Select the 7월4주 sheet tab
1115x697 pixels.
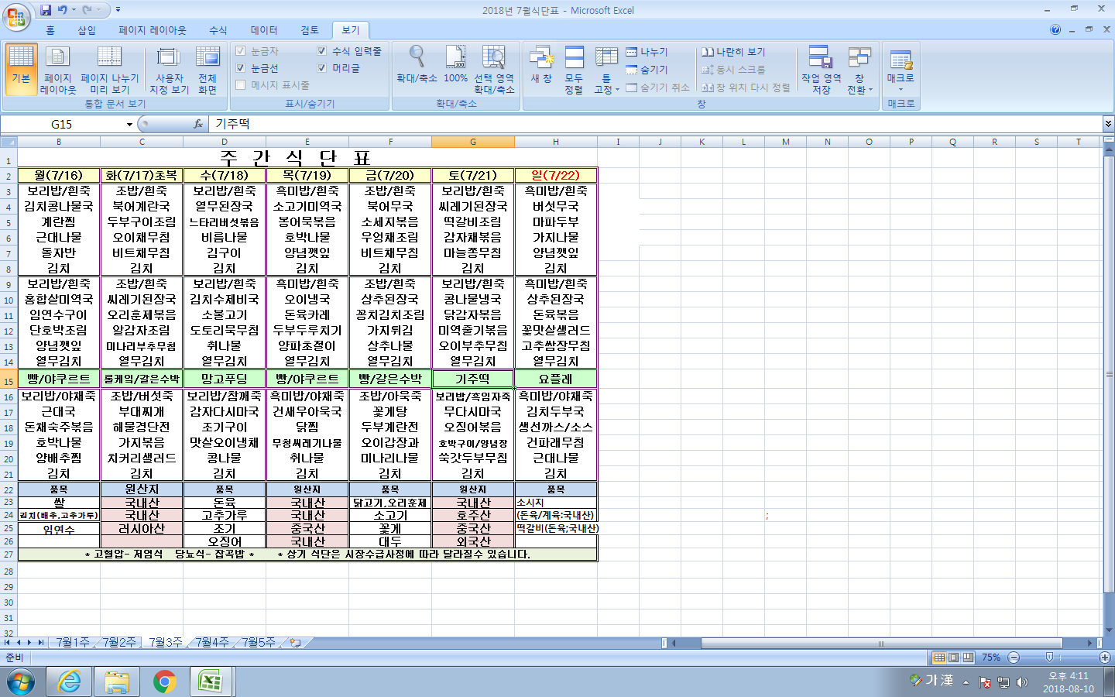click(211, 643)
